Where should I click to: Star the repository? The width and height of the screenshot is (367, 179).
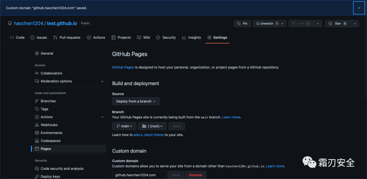pyautogui.click(x=337, y=24)
